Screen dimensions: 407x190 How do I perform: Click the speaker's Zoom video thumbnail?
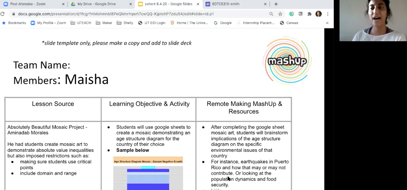[x=373, y=20]
